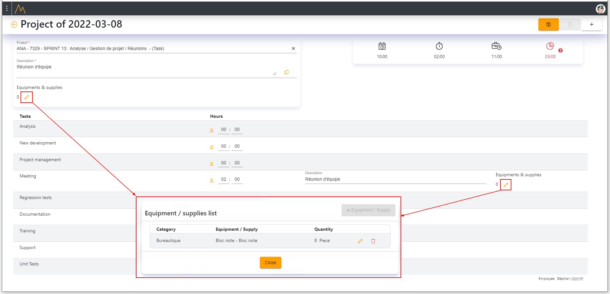Viewport: 610px width, 294px height.
Task: Select the Training task label
Action: (27, 231)
